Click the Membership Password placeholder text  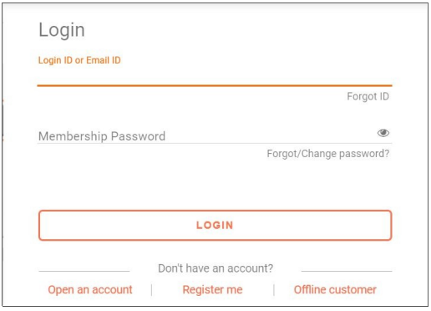click(102, 136)
